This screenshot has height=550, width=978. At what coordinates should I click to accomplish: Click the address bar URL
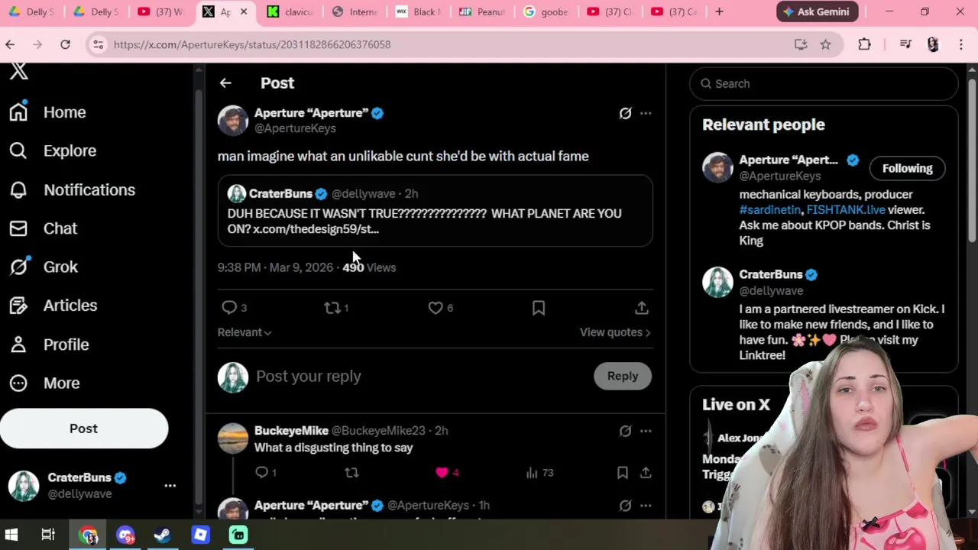point(252,44)
